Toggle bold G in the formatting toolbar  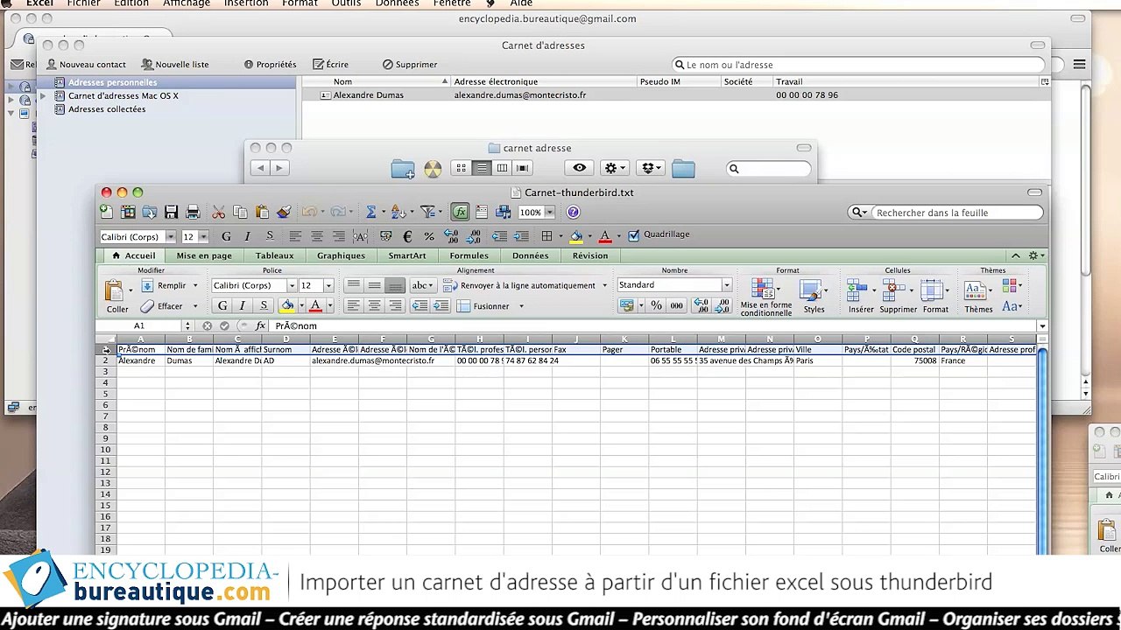coord(226,236)
